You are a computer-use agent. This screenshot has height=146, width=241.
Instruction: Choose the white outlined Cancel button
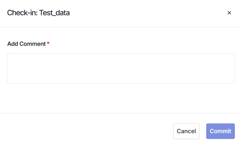pyautogui.click(x=186, y=131)
